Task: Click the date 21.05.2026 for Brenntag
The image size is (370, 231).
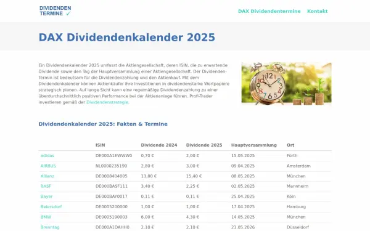Action: (x=243, y=227)
